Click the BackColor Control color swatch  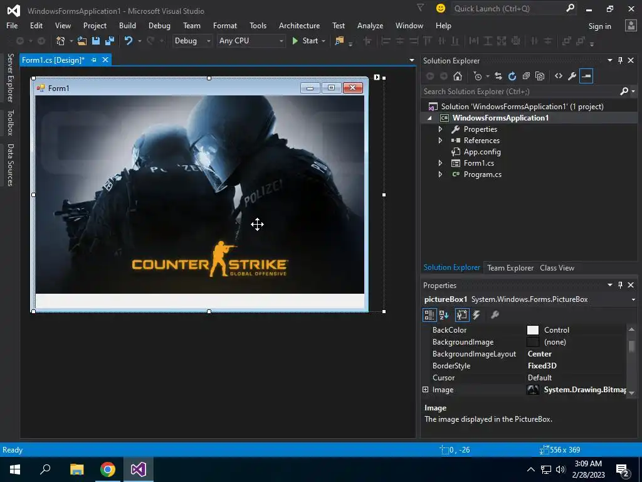533,330
